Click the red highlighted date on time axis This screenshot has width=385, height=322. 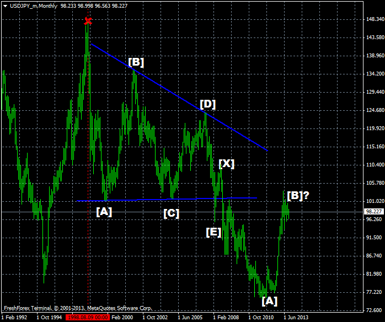[87, 318]
